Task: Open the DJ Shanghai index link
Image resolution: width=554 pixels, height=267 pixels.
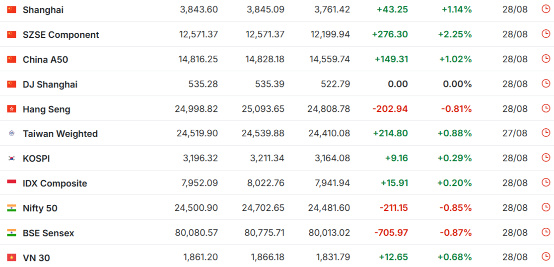Action: point(50,85)
